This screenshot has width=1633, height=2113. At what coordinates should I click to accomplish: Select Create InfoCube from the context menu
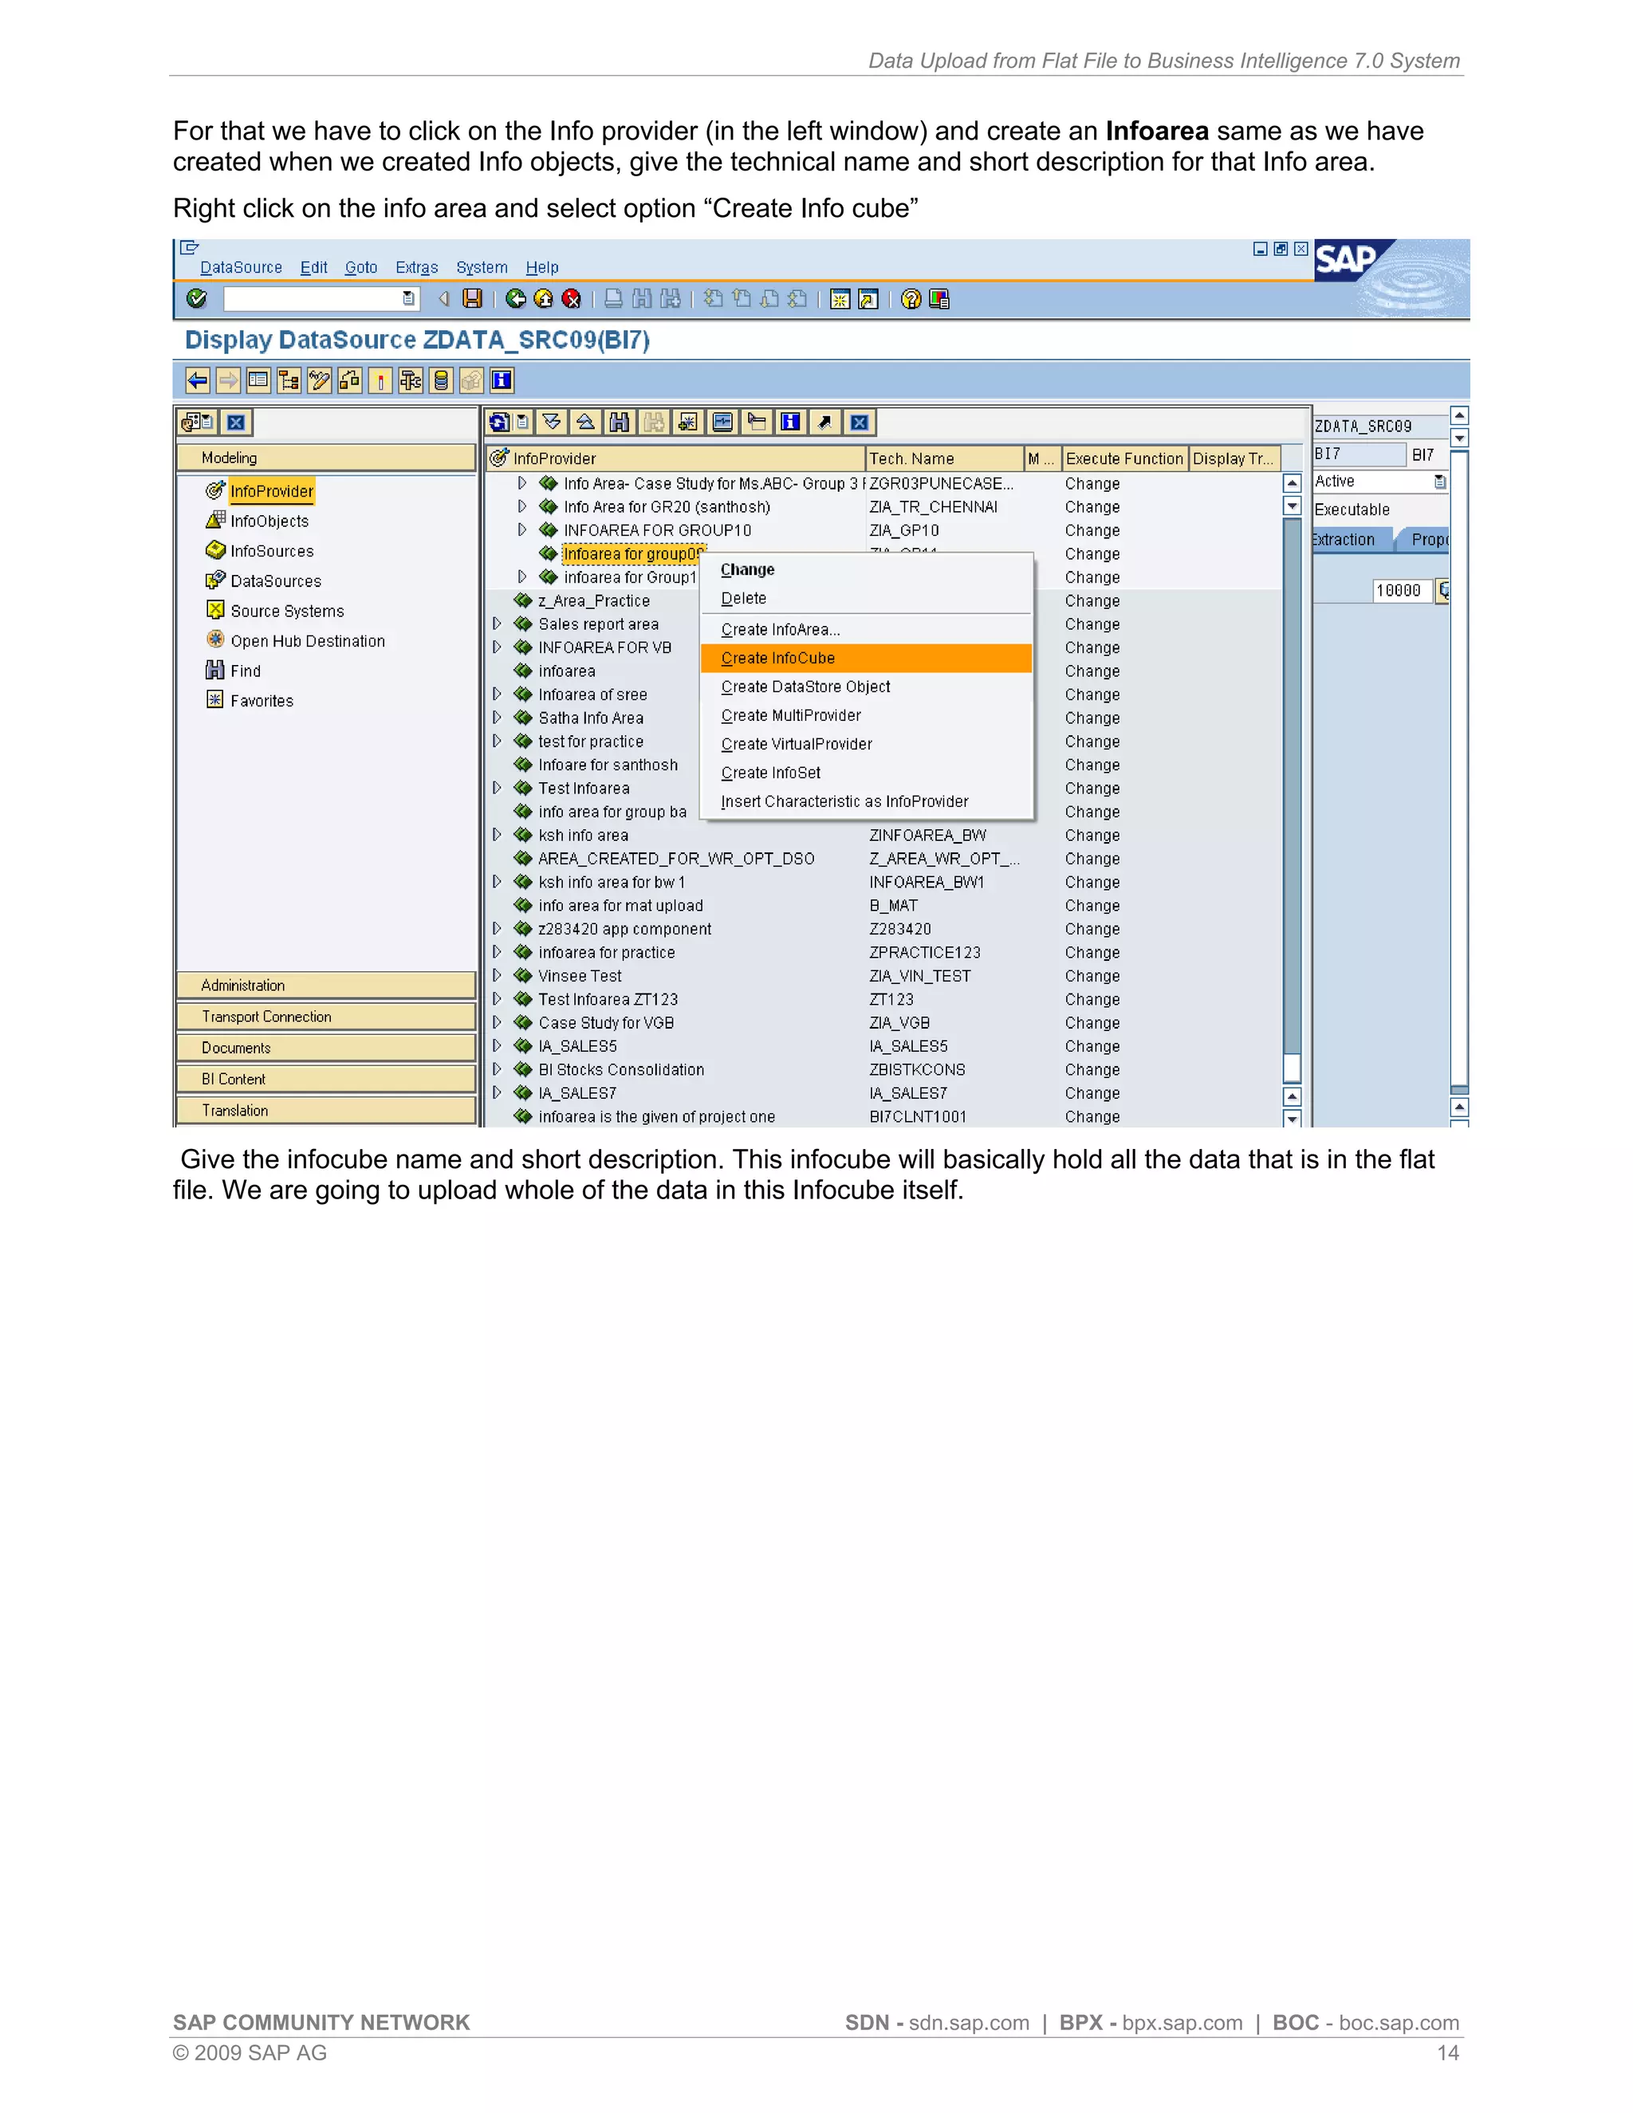pos(866,658)
